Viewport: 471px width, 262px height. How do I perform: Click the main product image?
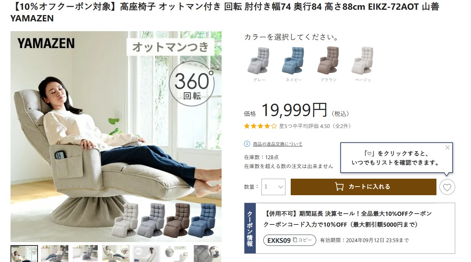click(x=116, y=137)
